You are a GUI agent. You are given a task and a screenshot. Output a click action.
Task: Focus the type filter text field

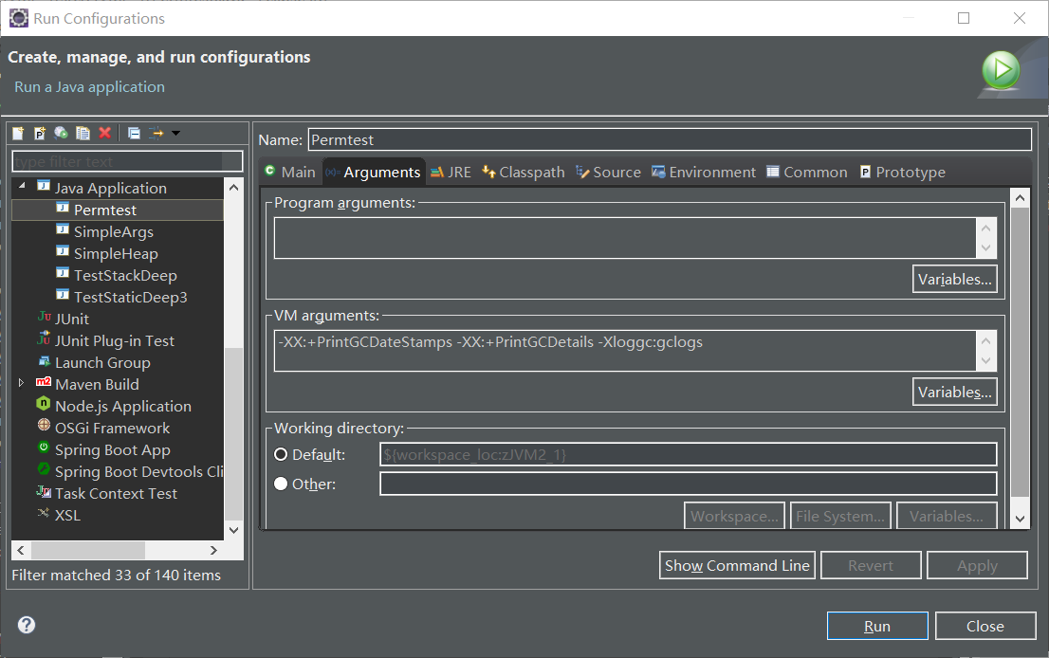click(127, 161)
